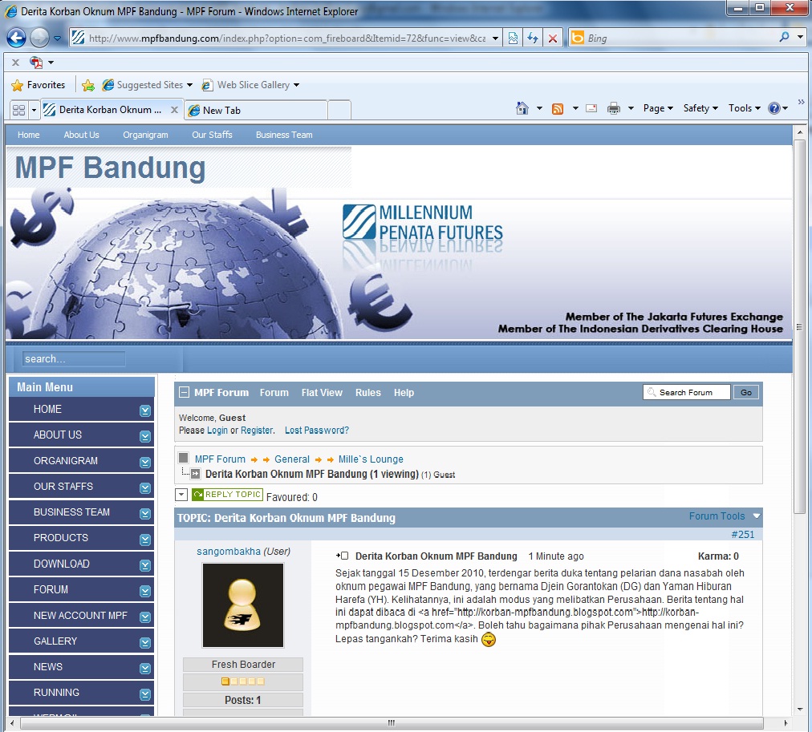
Task: Expand arrow icon next to ABOUT US
Action: (145, 437)
